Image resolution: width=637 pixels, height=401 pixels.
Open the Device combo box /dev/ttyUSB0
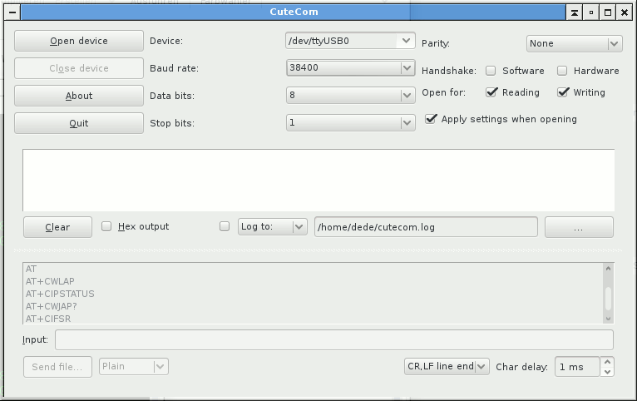(x=350, y=41)
